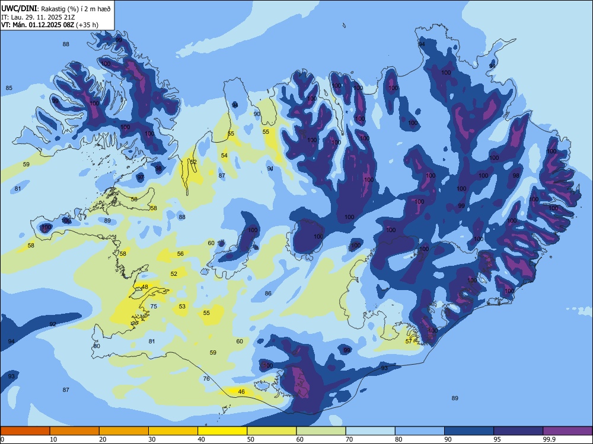593x444 pixels.
Task: Click the map value 86
Action: coord(268,294)
